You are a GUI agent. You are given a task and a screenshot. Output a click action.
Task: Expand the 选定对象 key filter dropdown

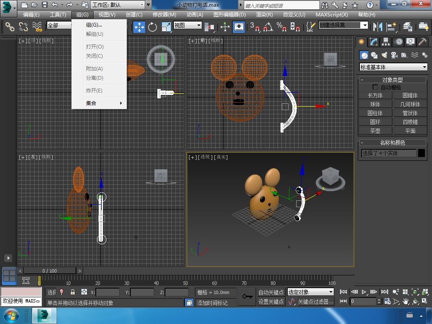310,292
